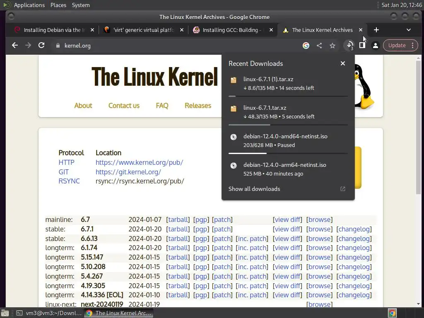Image resolution: width=424 pixels, height=318 pixels.
Task: Go back using the browser back arrow
Action: pyautogui.click(x=15, y=46)
